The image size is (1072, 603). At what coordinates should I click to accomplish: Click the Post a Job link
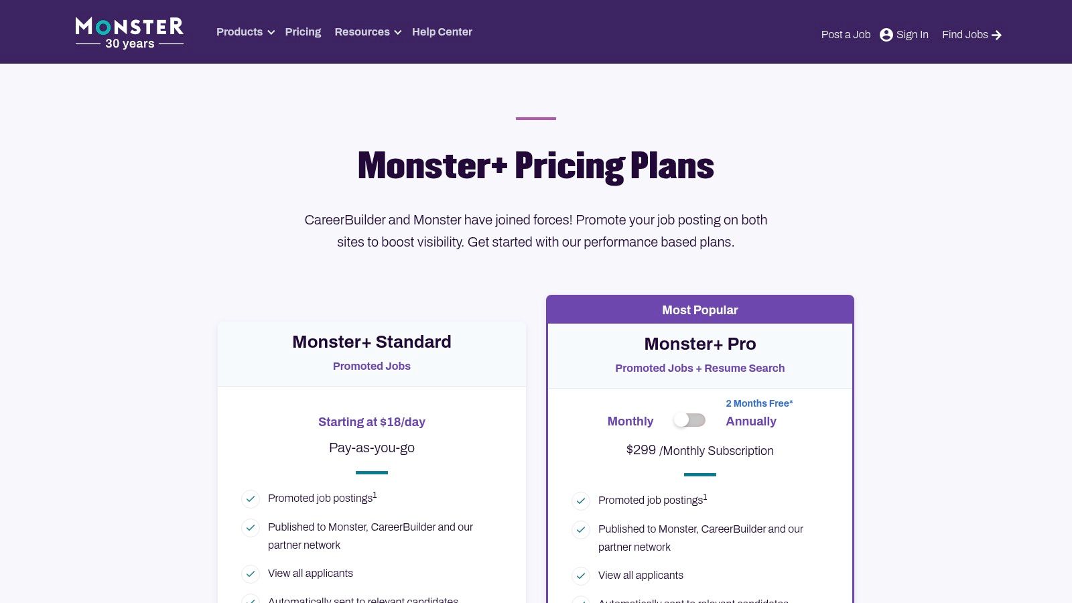pos(846,34)
